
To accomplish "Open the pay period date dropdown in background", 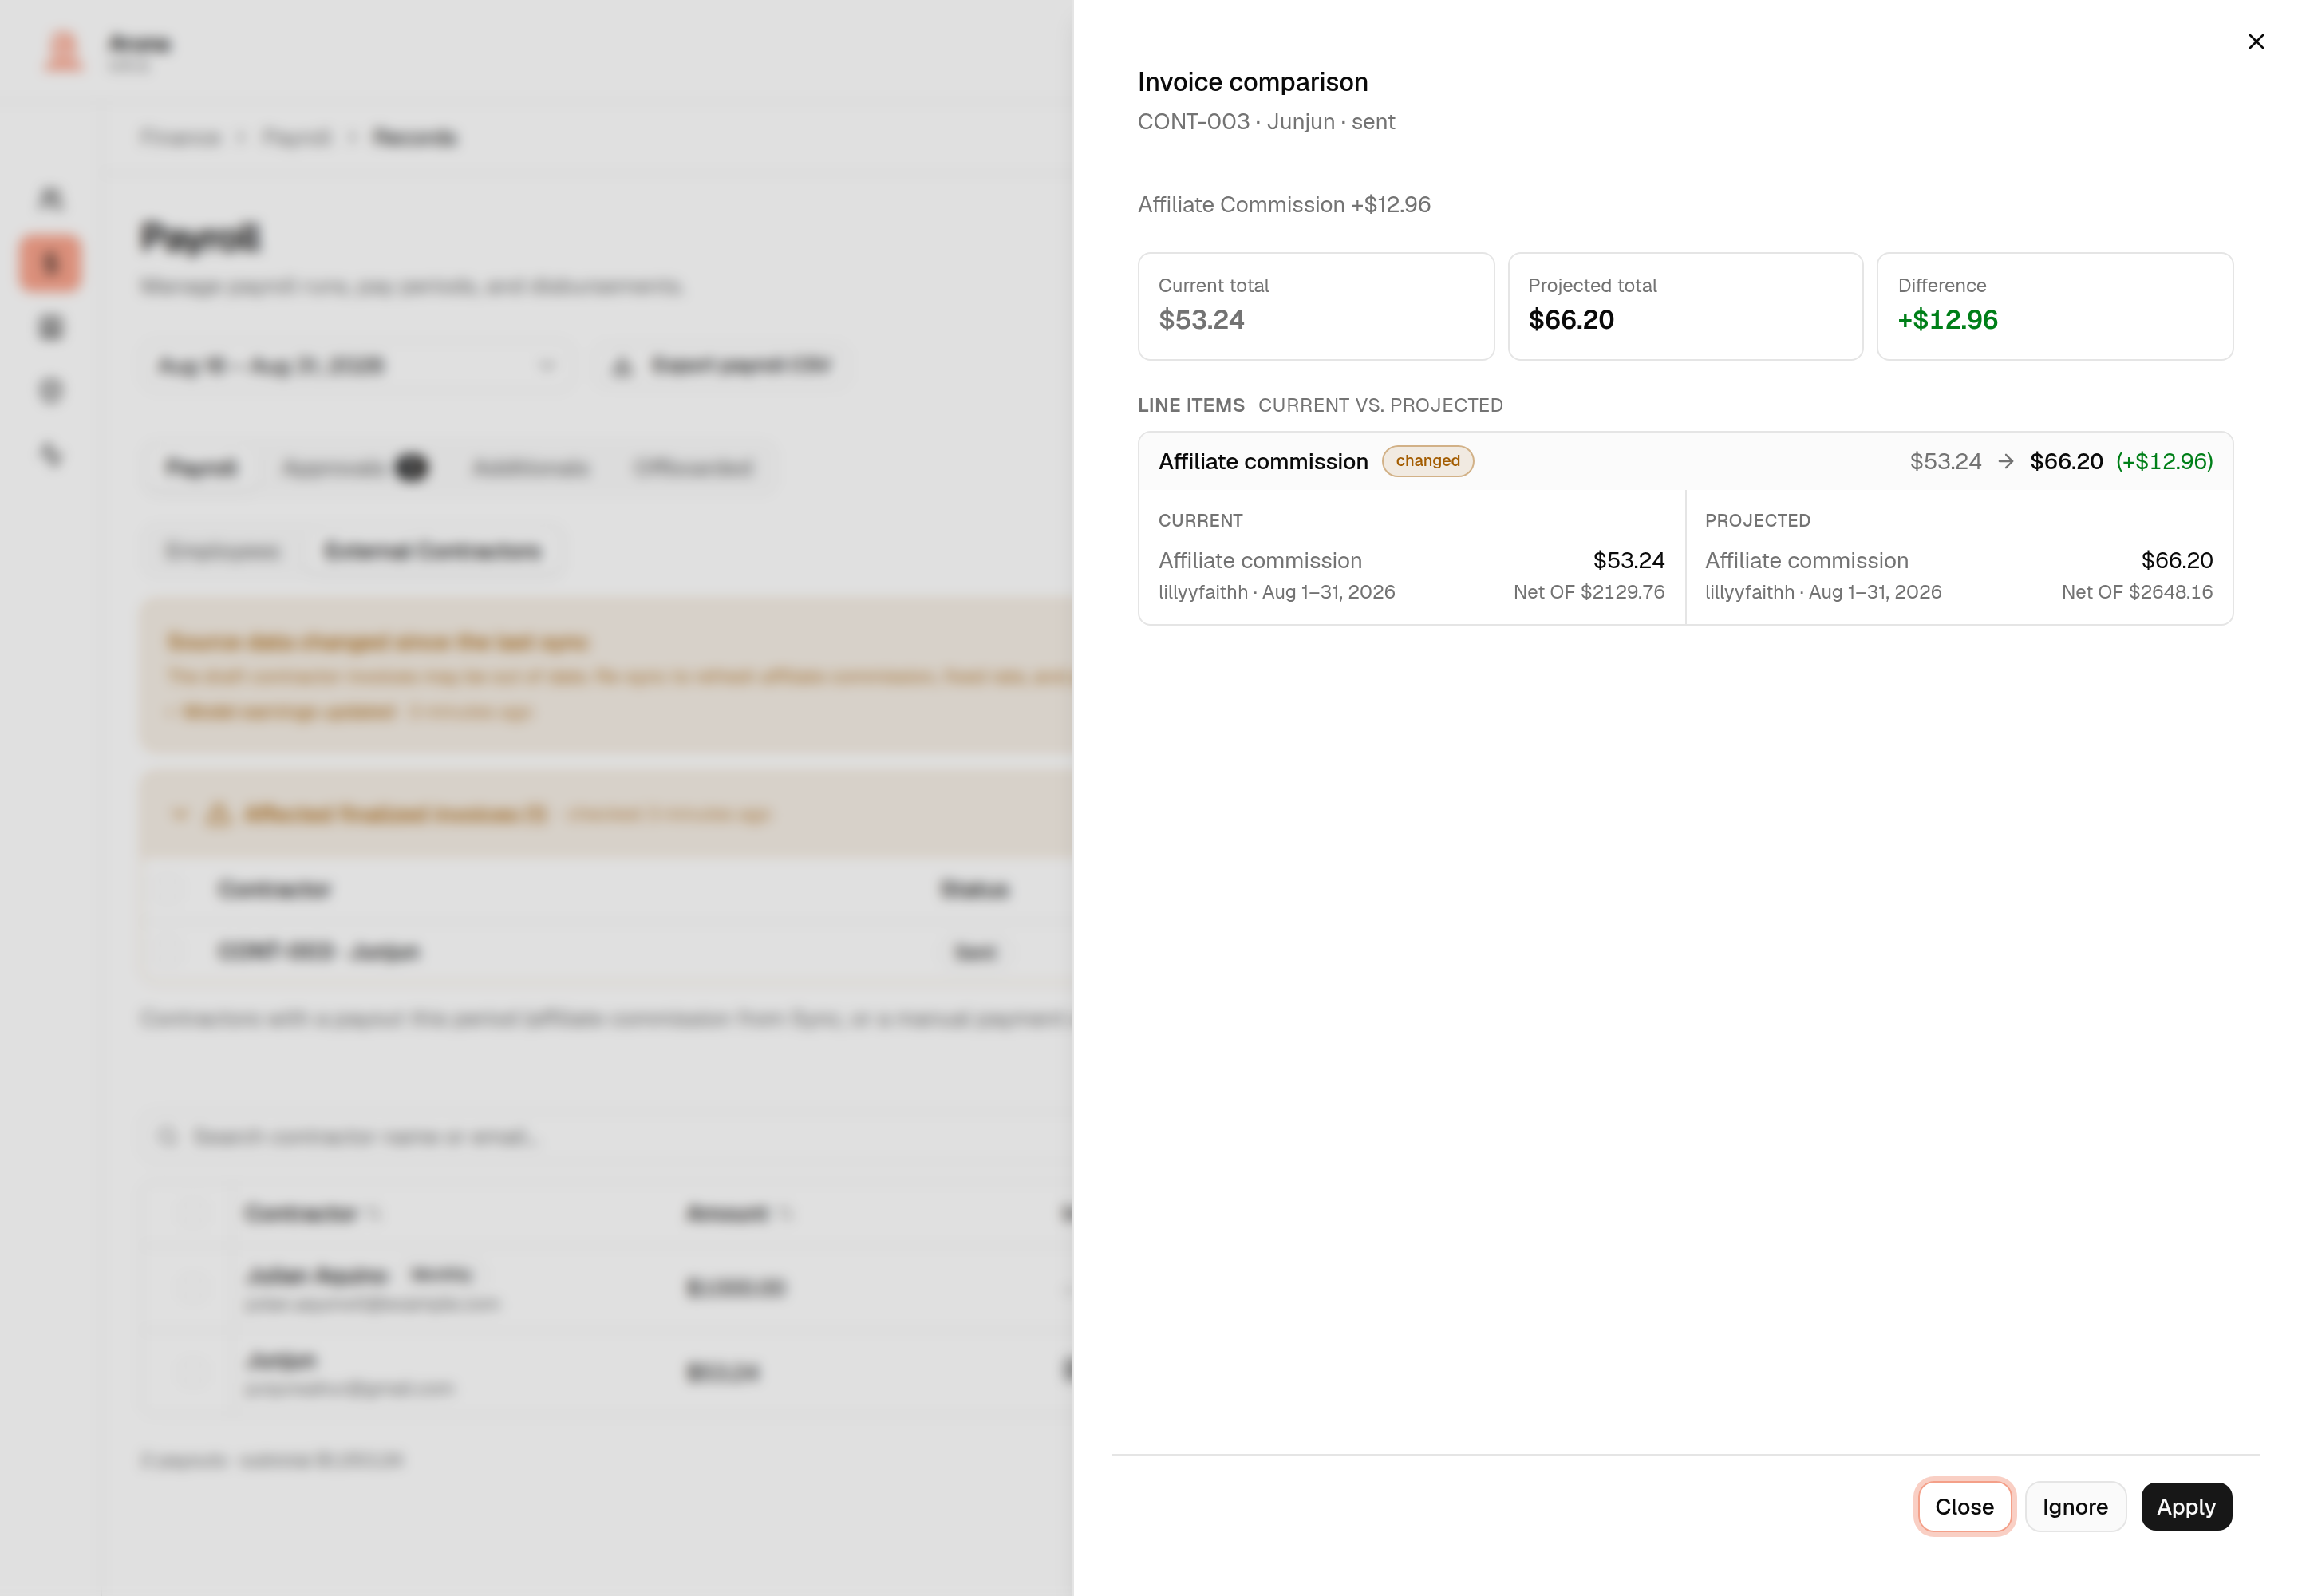I will pyautogui.click(x=356, y=365).
